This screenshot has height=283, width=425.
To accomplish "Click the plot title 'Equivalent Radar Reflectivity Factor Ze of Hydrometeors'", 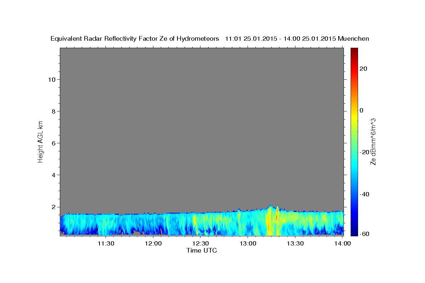I will click(x=135, y=39).
